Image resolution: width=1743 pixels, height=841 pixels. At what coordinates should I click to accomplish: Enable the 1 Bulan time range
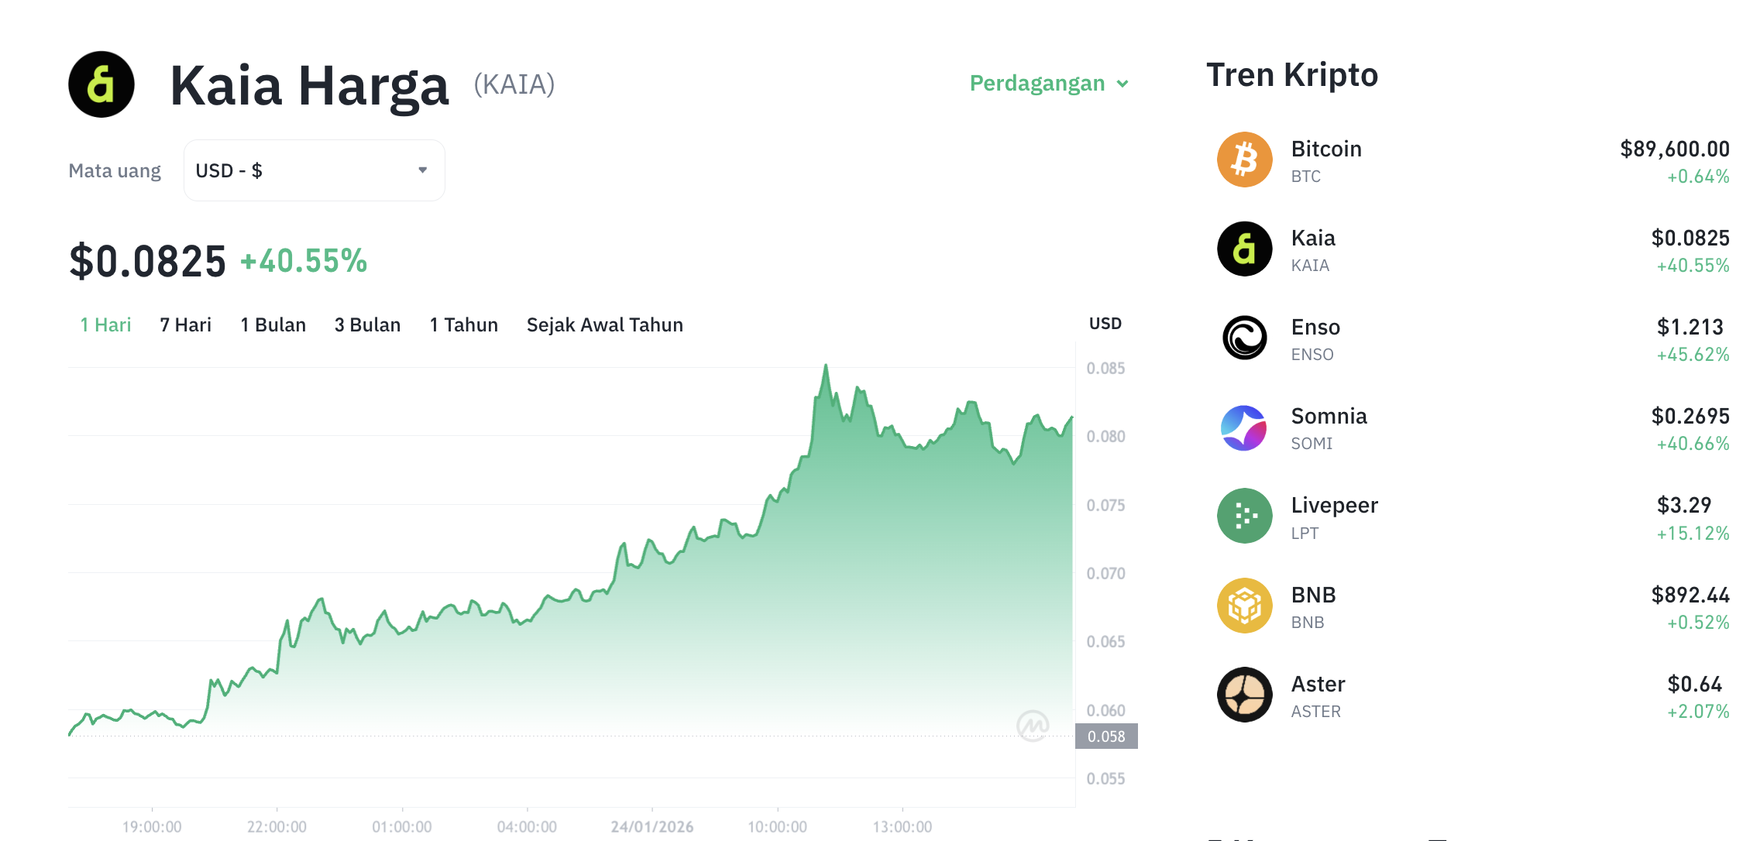click(273, 324)
